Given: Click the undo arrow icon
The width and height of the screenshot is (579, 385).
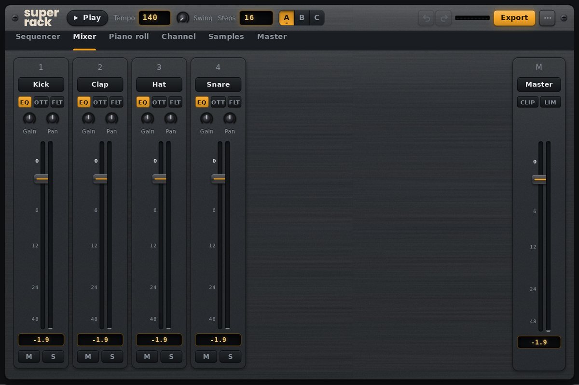Looking at the screenshot, I should click(x=426, y=18).
